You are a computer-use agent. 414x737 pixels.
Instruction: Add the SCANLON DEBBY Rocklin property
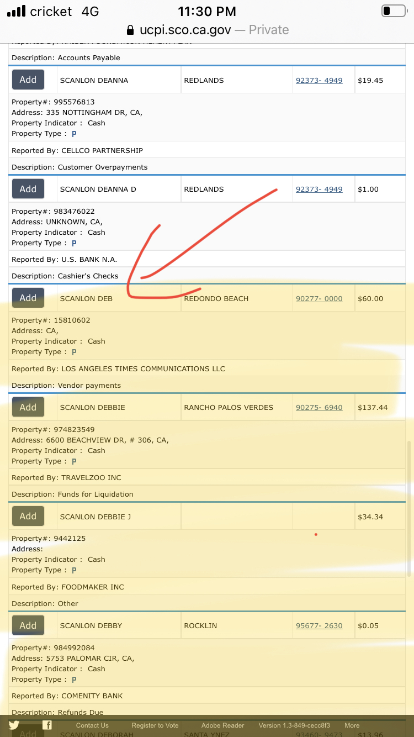[x=28, y=625]
